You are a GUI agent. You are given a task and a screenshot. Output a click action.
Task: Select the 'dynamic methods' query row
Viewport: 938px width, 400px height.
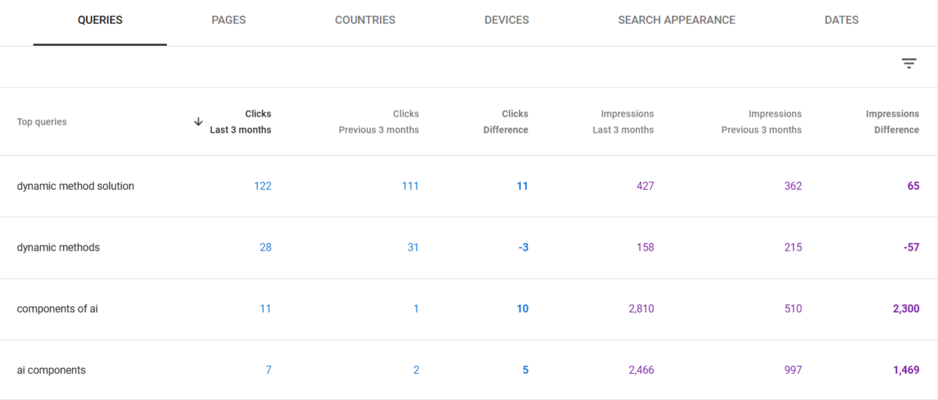point(58,247)
